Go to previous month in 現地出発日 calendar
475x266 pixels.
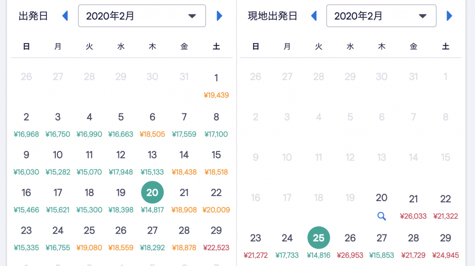tap(314, 16)
